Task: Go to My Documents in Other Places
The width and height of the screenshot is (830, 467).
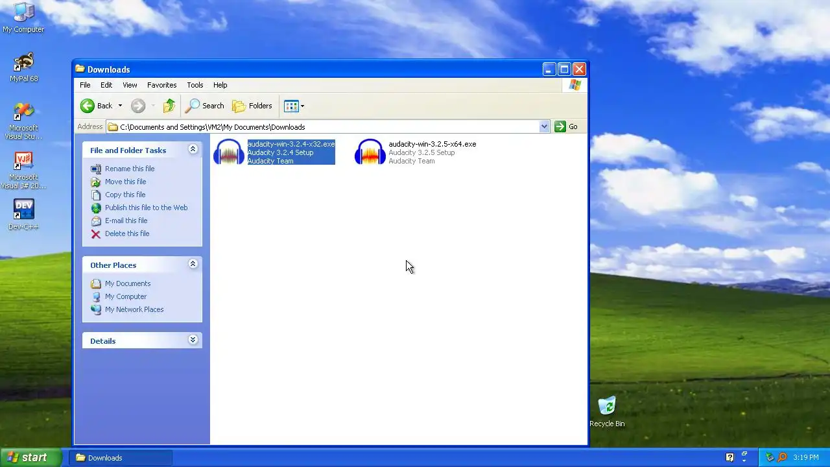Action: coord(128,283)
